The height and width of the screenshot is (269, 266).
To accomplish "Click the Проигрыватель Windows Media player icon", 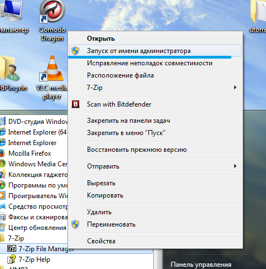I will [x=2, y=196].
